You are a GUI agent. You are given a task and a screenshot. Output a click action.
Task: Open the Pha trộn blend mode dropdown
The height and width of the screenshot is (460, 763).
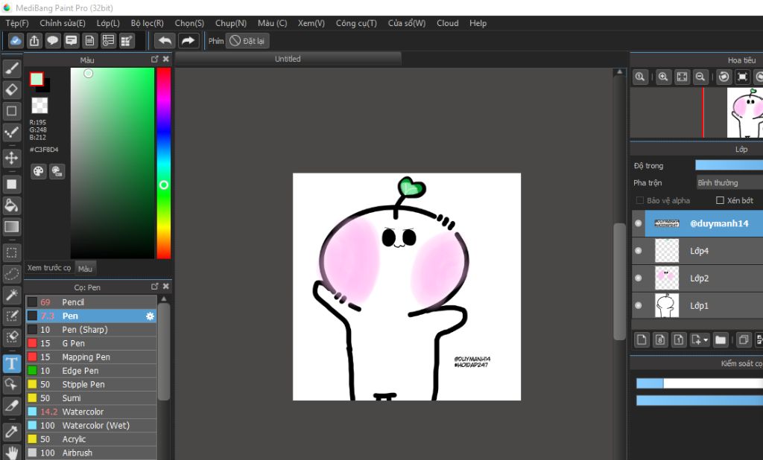(729, 182)
